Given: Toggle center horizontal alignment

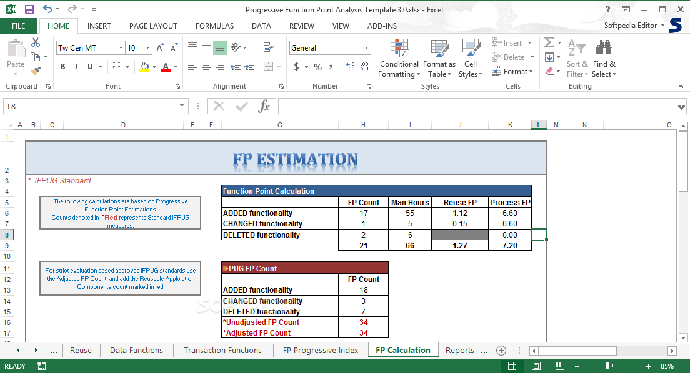Looking at the screenshot, I should tap(206, 67).
